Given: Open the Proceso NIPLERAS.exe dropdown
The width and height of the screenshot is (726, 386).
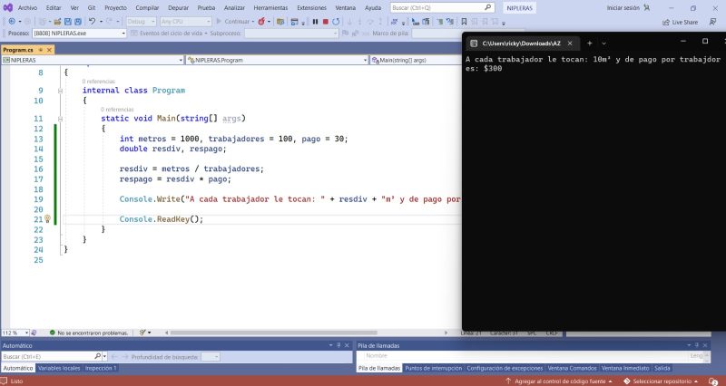Looking at the screenshot, I should (x=123, y=34).
